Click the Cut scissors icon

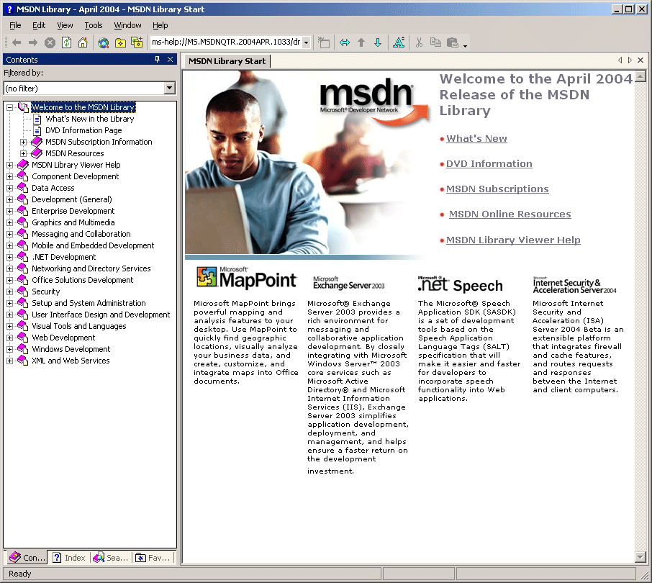pos(419,42)
